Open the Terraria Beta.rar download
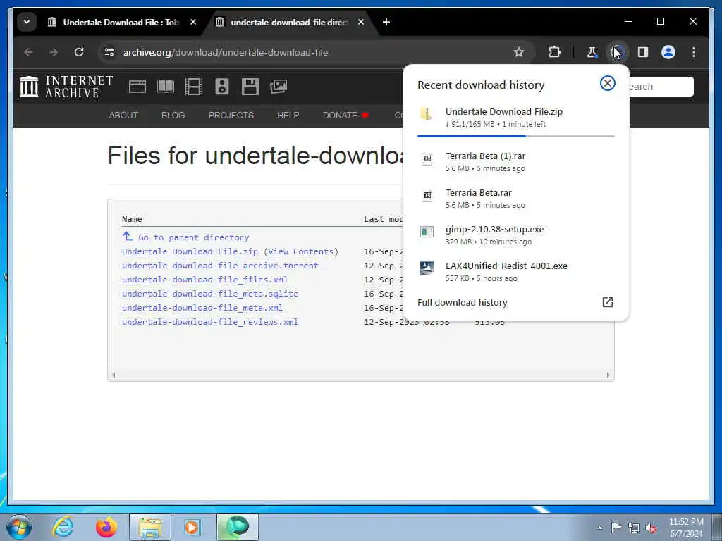 point(515,198)
